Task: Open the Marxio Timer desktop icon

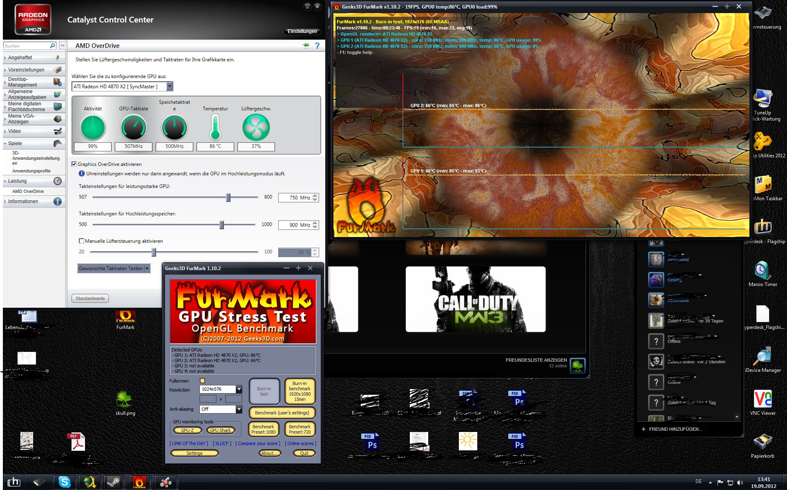Action: [x=762, y=271]
